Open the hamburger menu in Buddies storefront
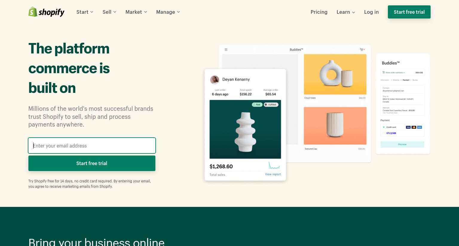 [226, 50]
